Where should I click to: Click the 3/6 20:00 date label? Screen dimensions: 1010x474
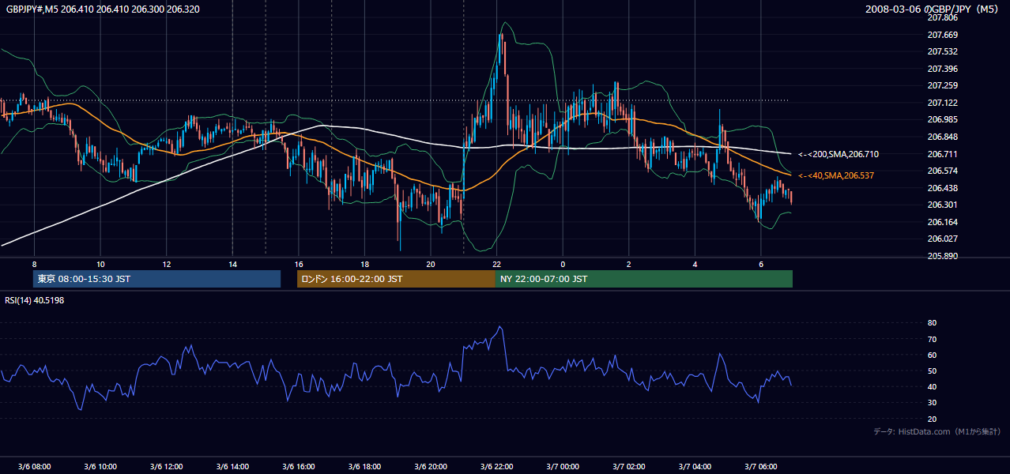point(431,467)
